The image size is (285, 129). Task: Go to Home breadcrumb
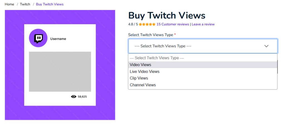point(9,4)
